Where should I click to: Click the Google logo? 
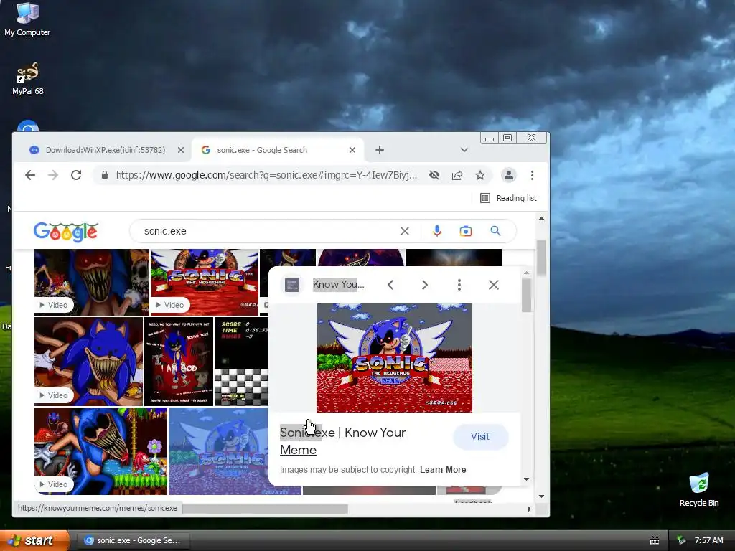click(x=65, y=232)
